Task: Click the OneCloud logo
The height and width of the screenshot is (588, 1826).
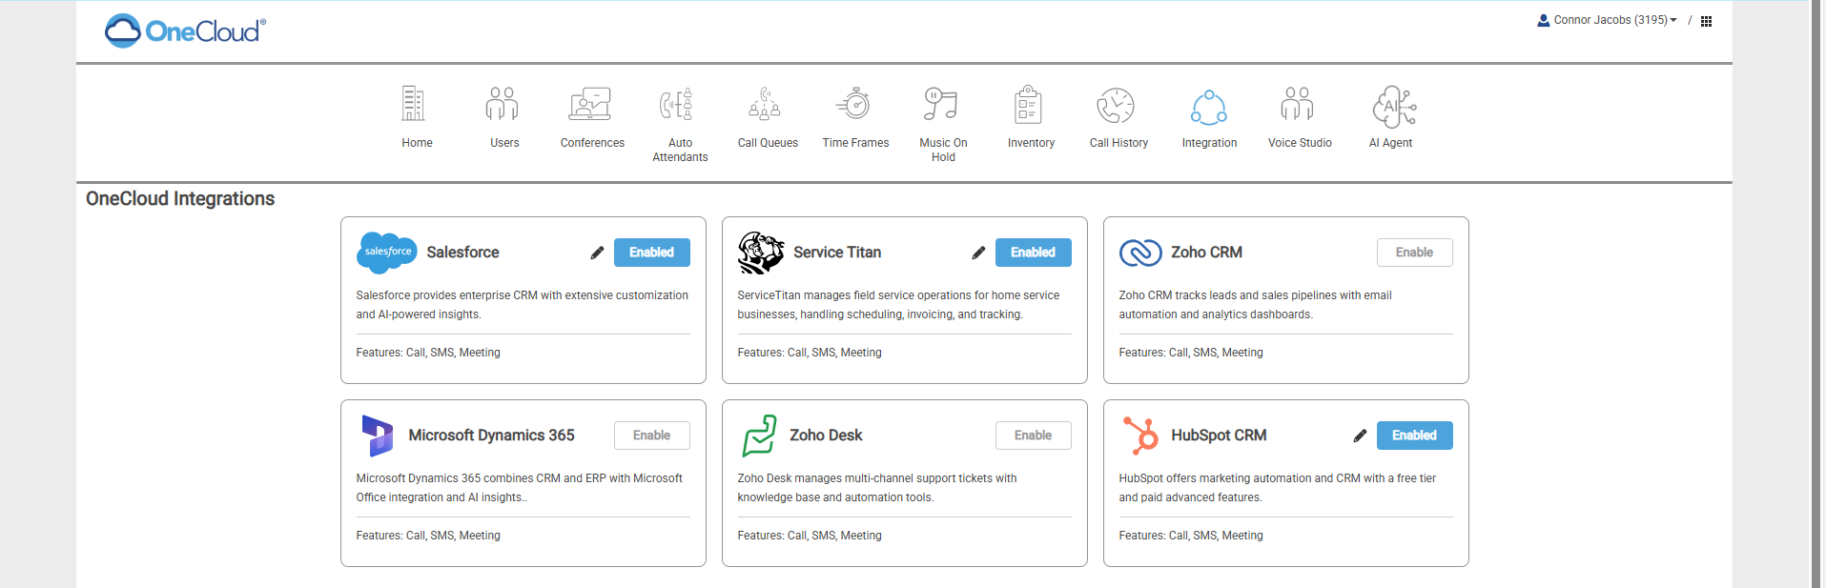Action: point(186,31)
